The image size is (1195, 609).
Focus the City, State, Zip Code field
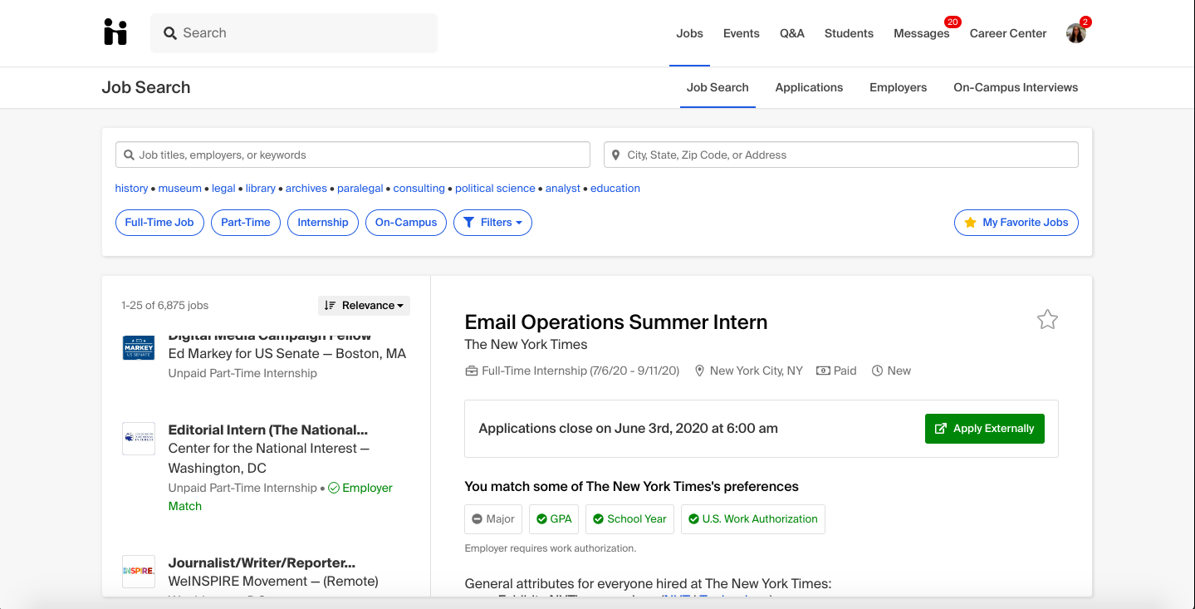[x=841, y=155]
